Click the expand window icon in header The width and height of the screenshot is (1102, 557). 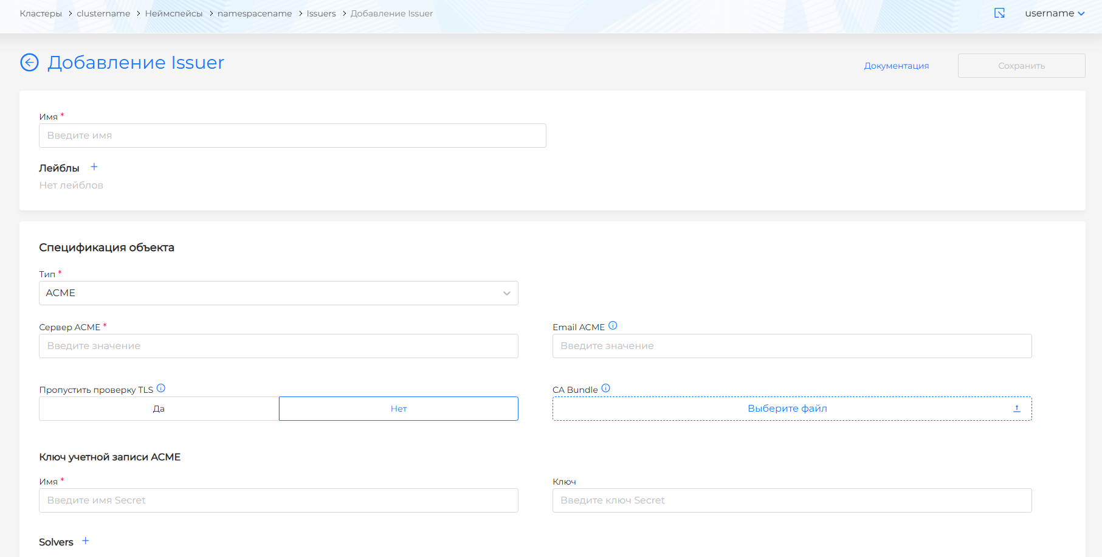[x=999, y=13]
